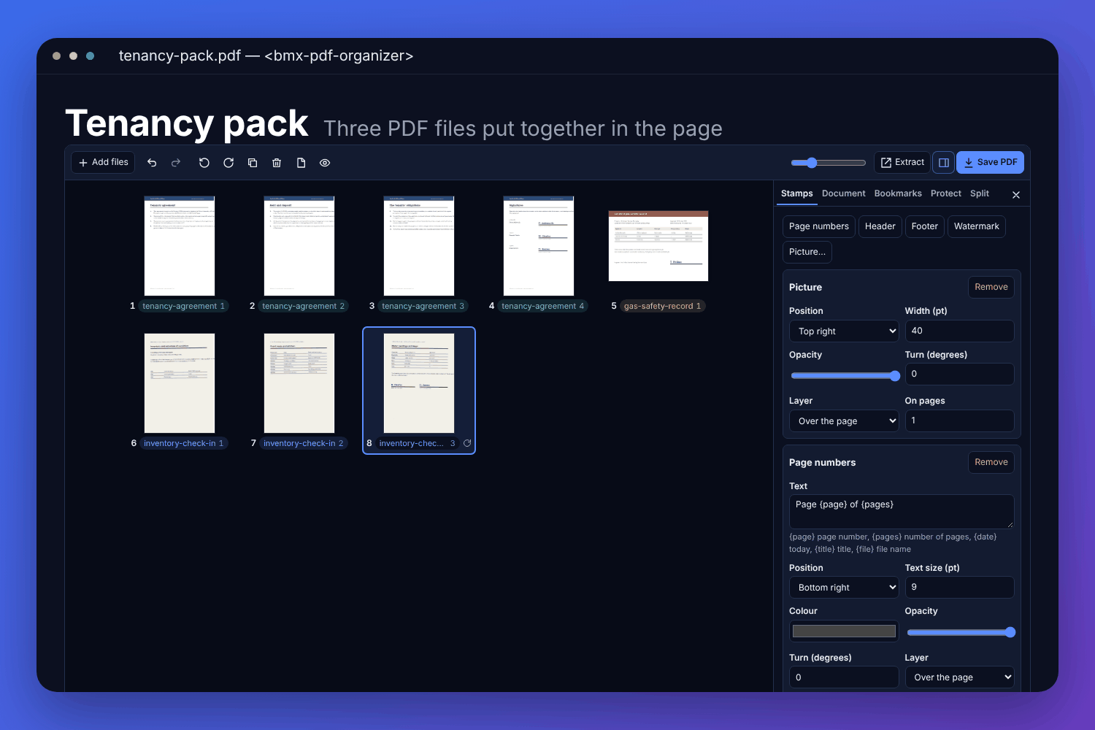
Task: Click the rotate icon on page 8 card
Action: pos(467,443)
